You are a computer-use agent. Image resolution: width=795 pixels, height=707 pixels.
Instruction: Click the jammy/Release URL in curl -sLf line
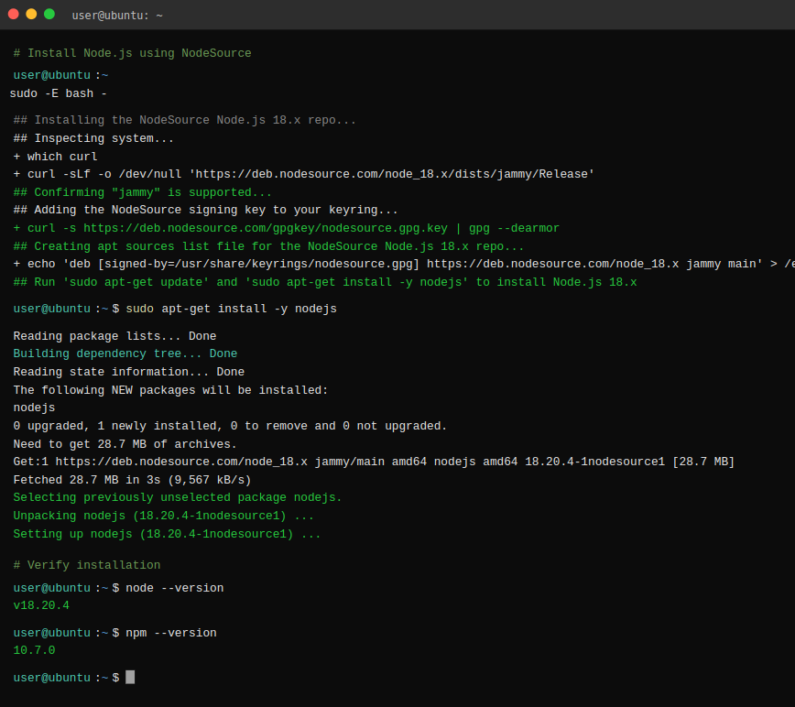pyautogui.click(x=391, y=174)
